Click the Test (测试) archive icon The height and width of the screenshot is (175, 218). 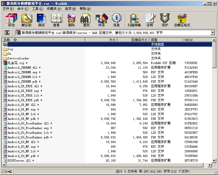coord(42,20)
